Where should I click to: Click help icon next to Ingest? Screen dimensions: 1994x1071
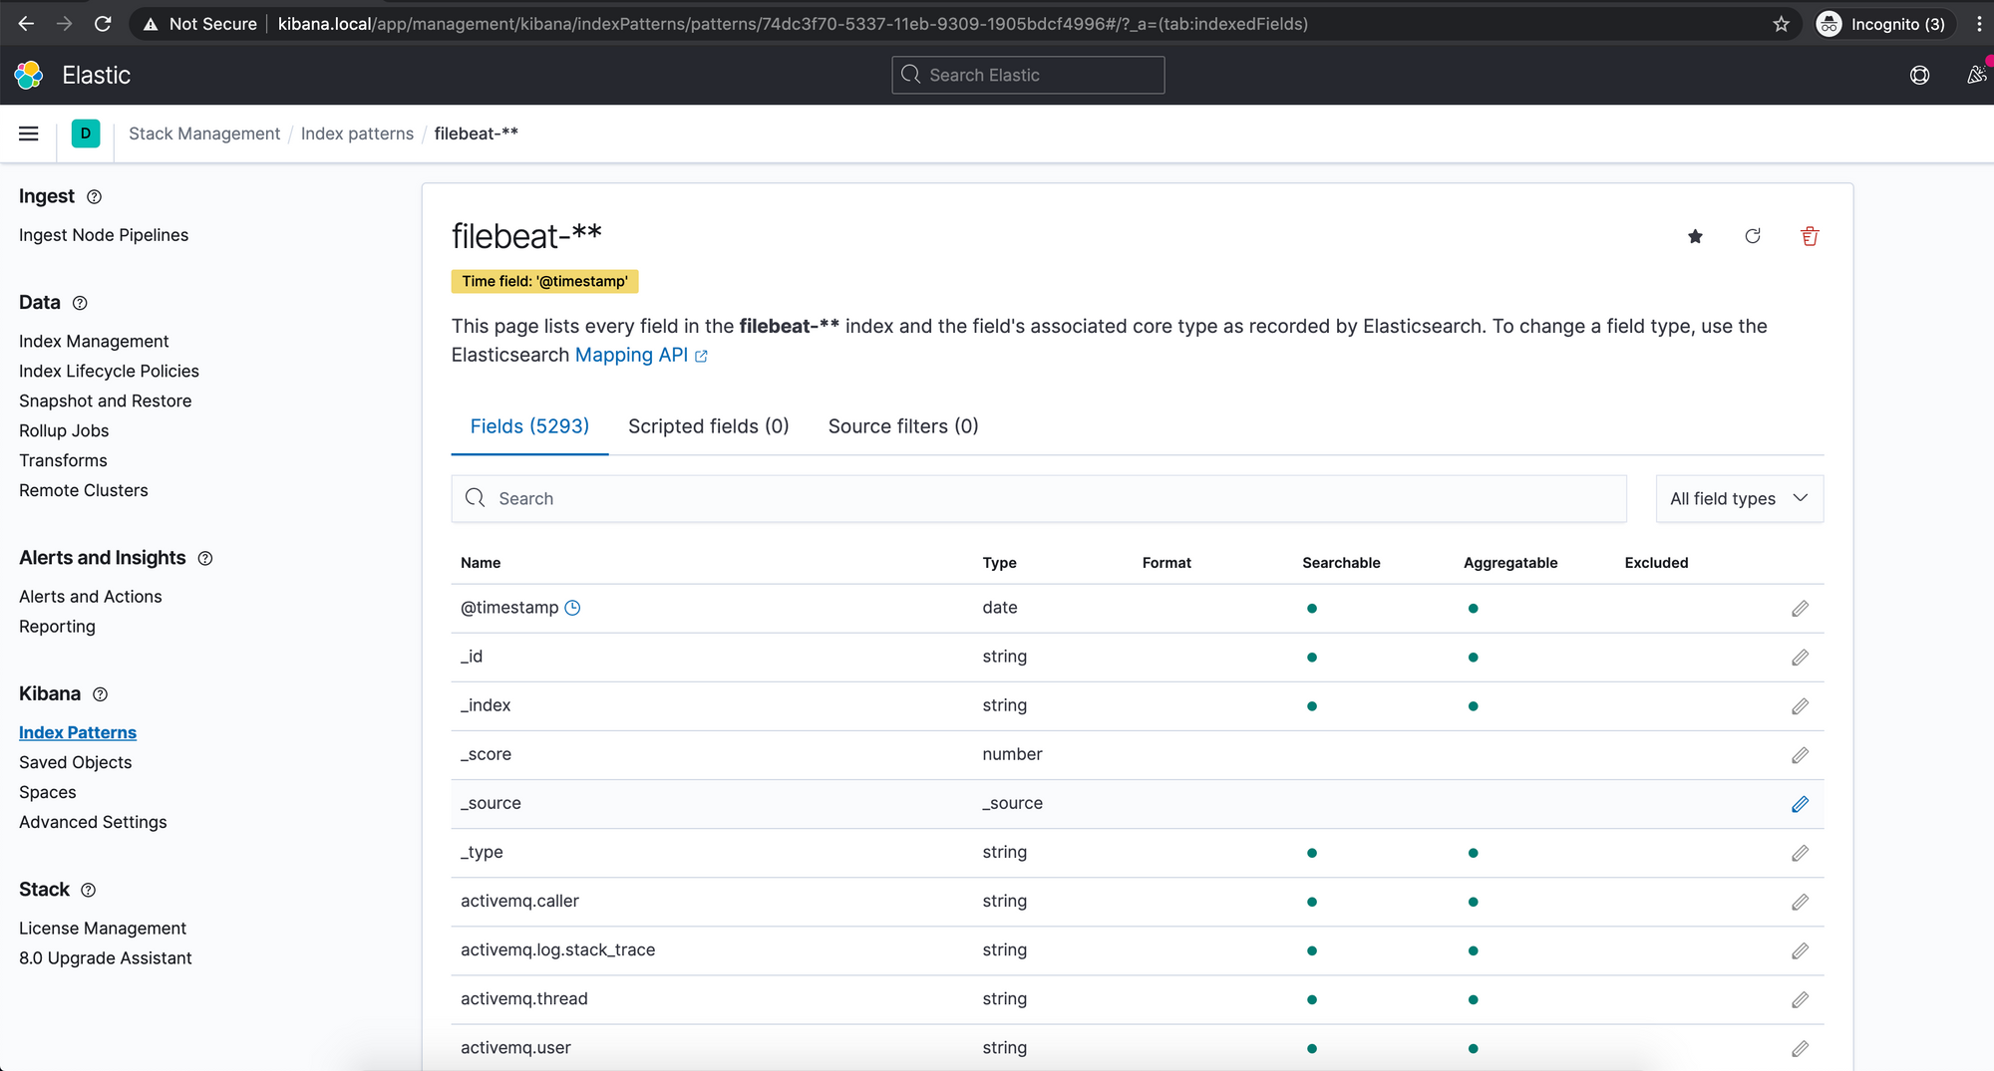click(94, 197)
